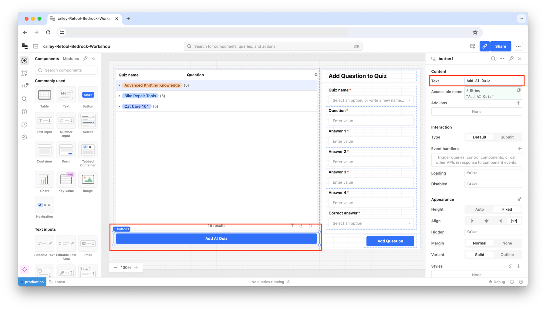
Task: Click the Add AI Quiz button
Action: coord(216,239)
